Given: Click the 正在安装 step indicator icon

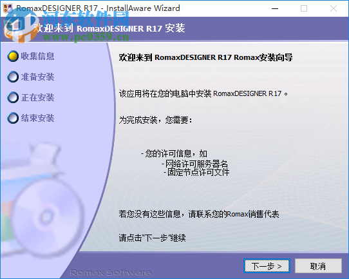Looking at the screenshot, I should coord(13,97).
